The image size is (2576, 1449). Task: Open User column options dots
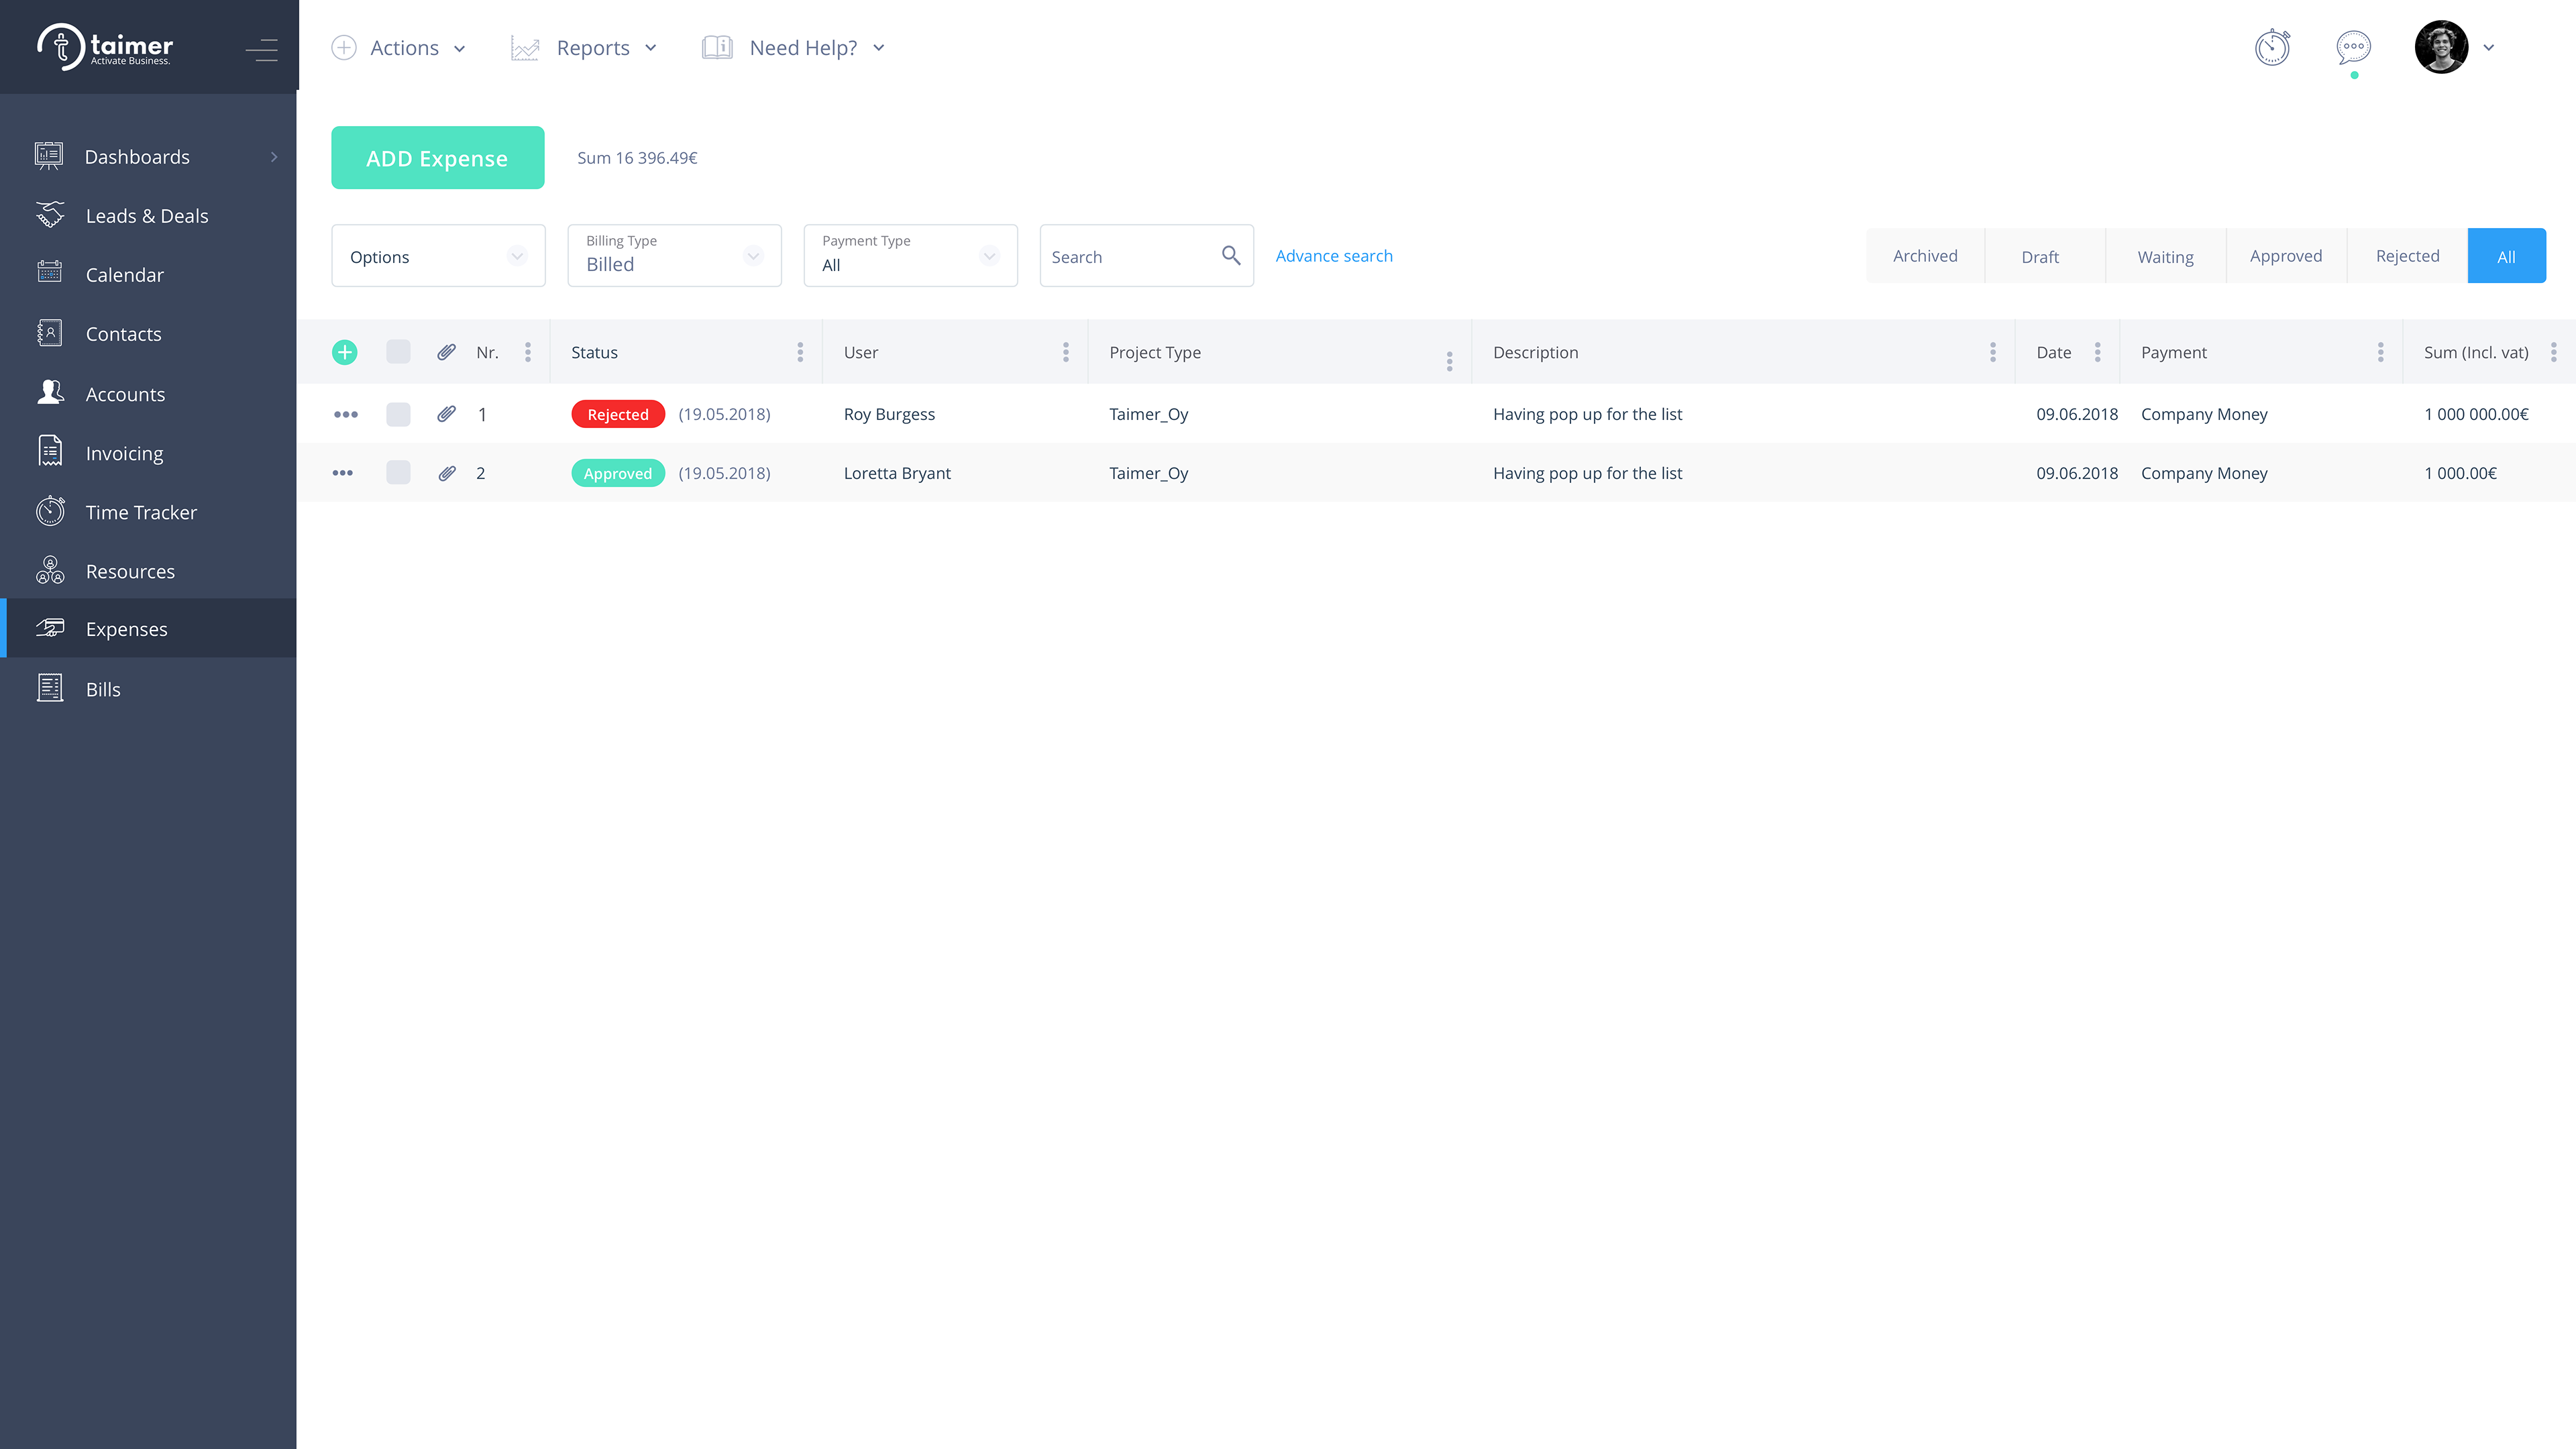tap(1066, 352)
